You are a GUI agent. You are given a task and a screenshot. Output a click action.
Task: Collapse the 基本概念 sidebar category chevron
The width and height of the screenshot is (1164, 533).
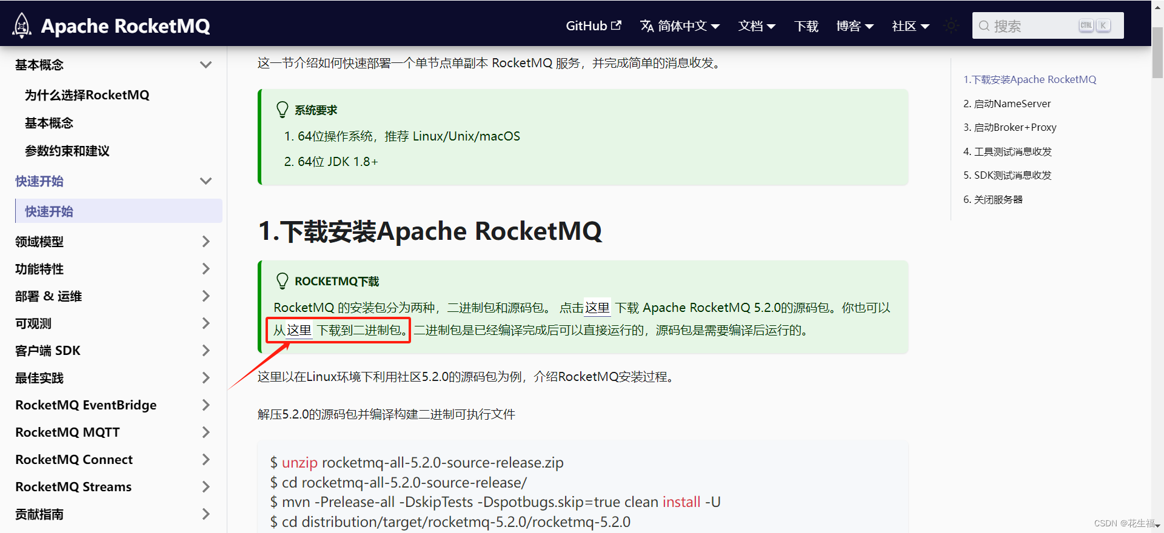pyautogui.click(x=206, y=65)
